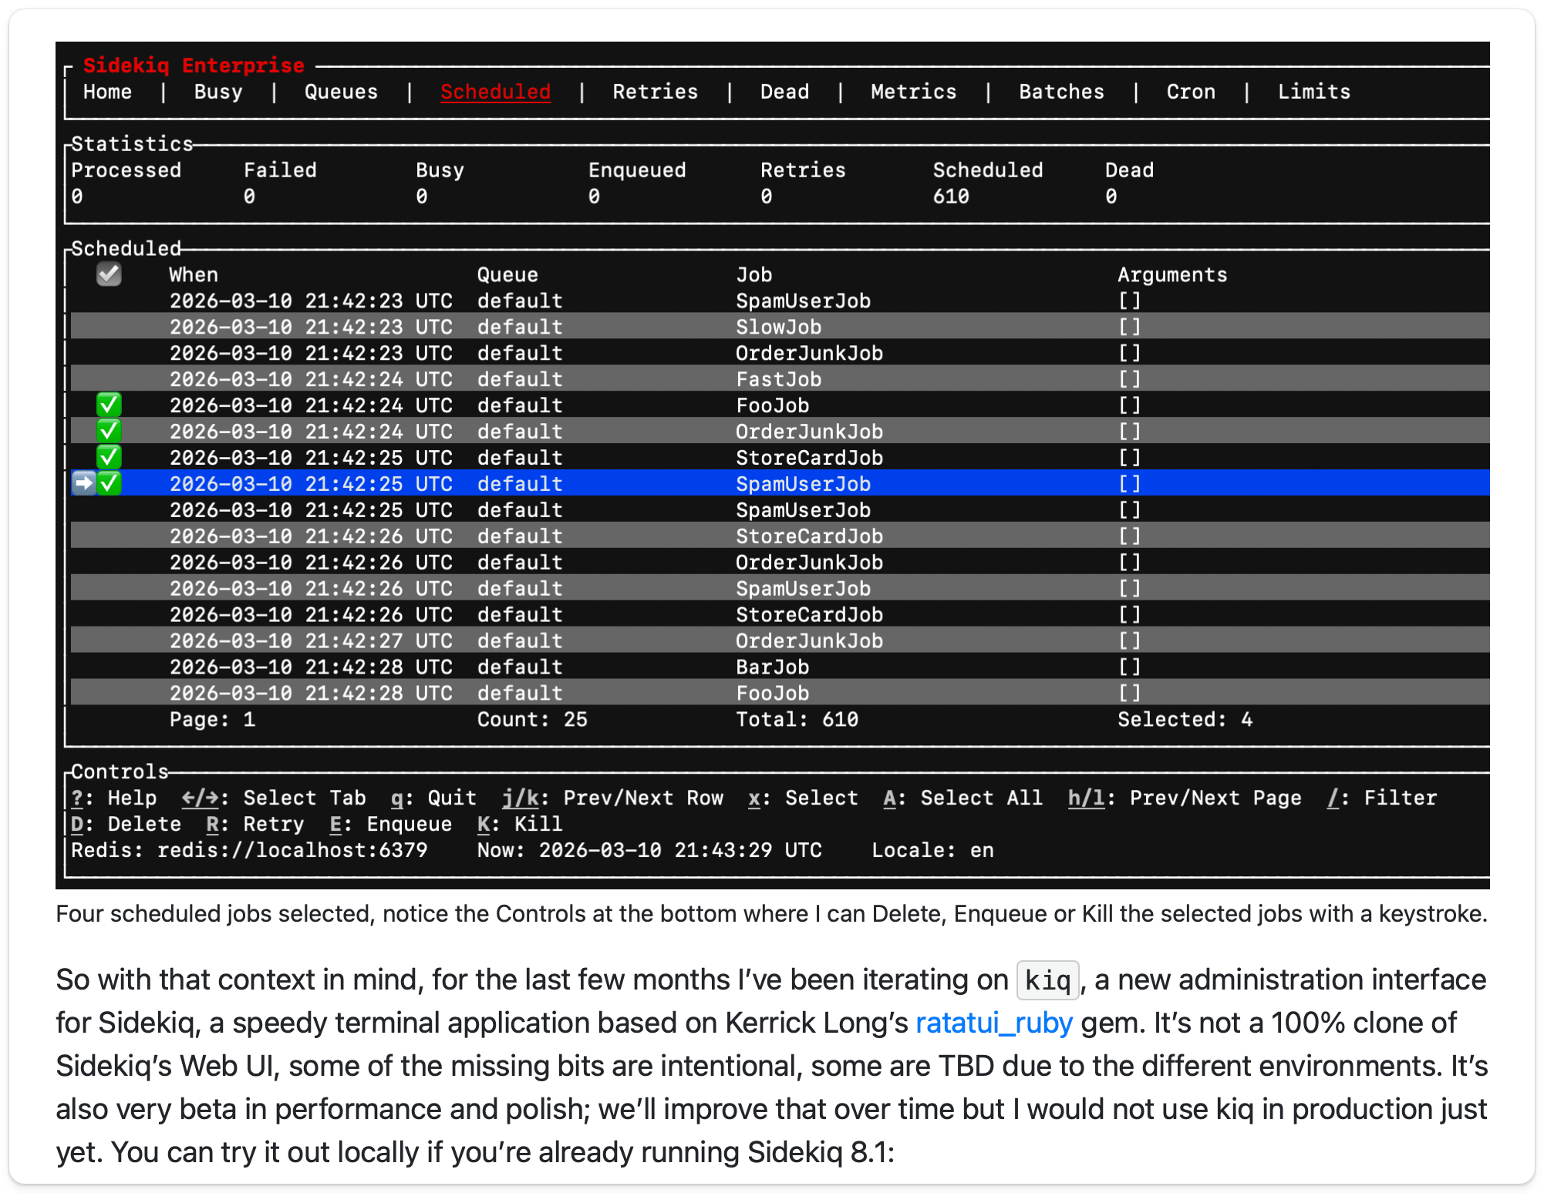The width and height of the screenshot is (1544, 1193).
Task: Toggle checkmark next to selected OrderJunkJob row
Action: 109,431
